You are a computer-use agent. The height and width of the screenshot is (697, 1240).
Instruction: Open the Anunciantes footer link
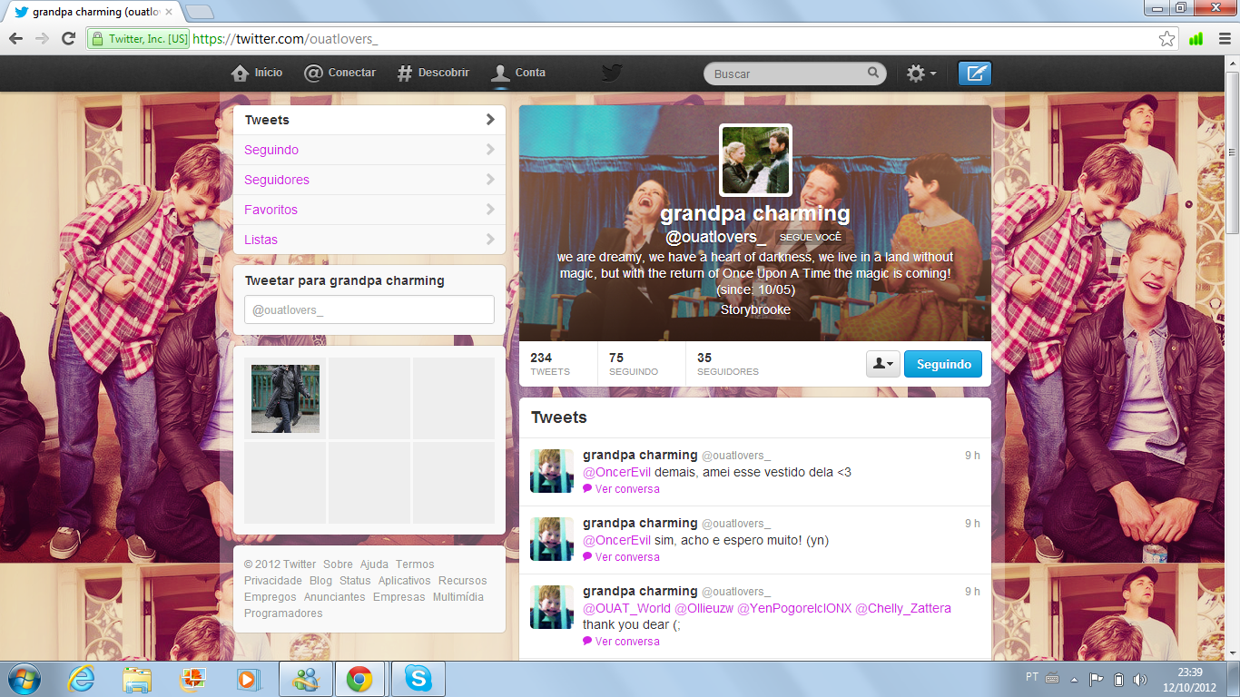pos(335,597)
